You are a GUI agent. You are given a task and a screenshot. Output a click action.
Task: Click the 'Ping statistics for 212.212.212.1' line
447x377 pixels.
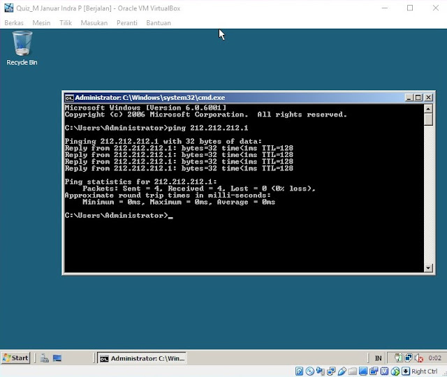coord(141,182)
